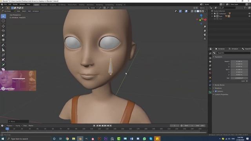Viewport: 251px width, 141px height.
Task: Expand the Eyes collection tree arrow
Action: click(x=212, y=16)
